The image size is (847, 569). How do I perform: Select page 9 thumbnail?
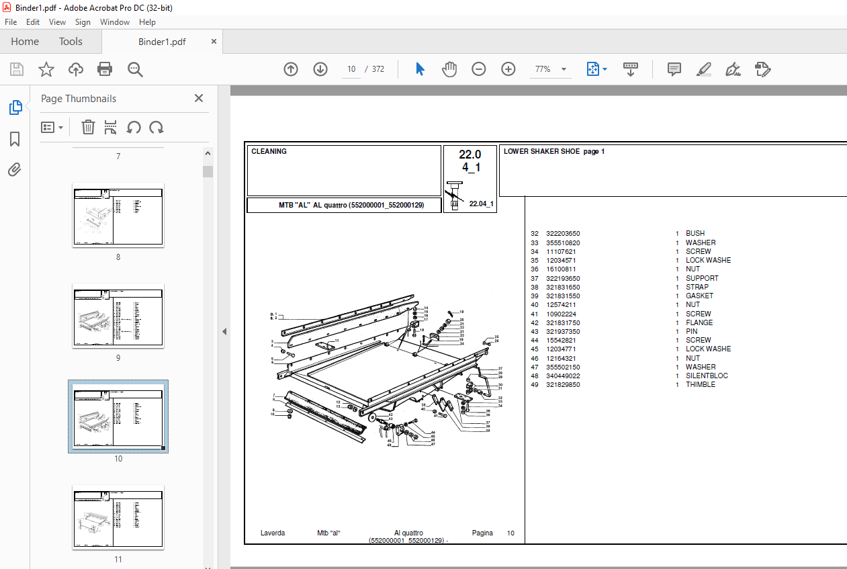point(118,316)
